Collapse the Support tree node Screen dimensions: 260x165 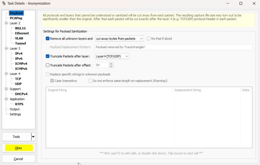6,89
